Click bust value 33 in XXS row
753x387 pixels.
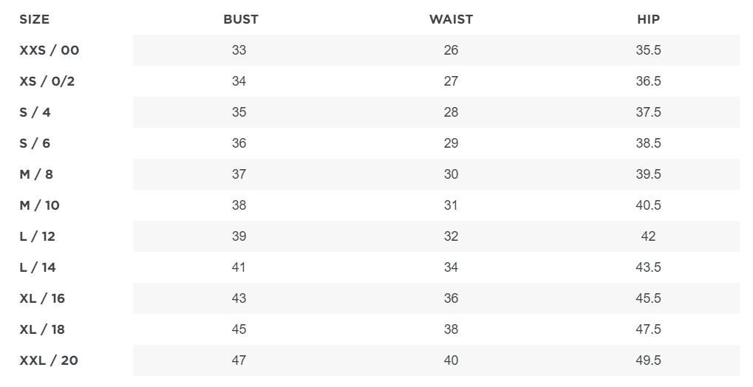click(239, 50)
